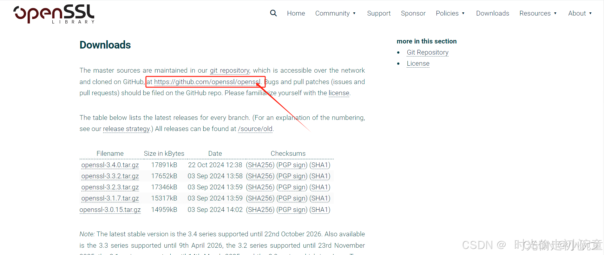Open SHA256 checksum for openssl-3.2.3
The height and width of the screenshot is (255, 604).
point(260,187)
